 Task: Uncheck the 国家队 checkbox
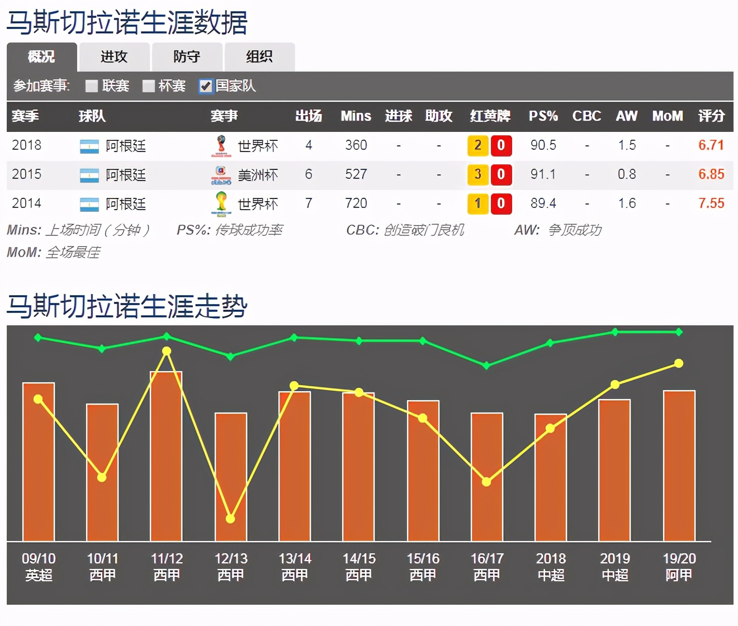click(206, 86)
